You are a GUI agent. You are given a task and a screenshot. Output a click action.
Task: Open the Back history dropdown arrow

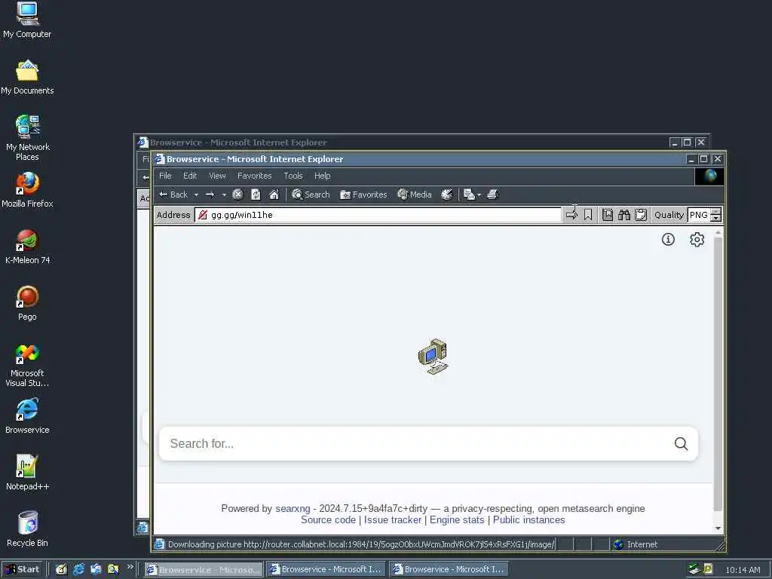click(196, 195)
